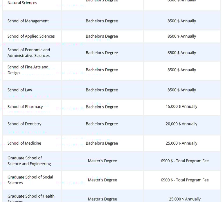Image resolution: width=223 pixels, height=202 pixels.
Task: Click 8500 $ Annually fee for School of Law
Action: tap(182, 90)
